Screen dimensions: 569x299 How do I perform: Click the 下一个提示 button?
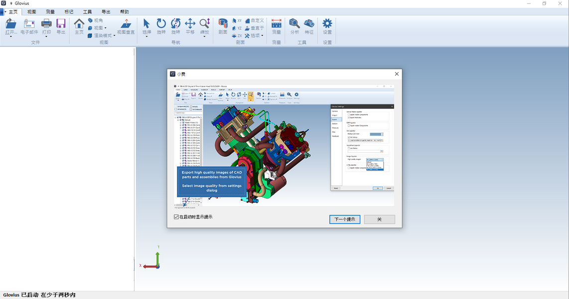344,219
